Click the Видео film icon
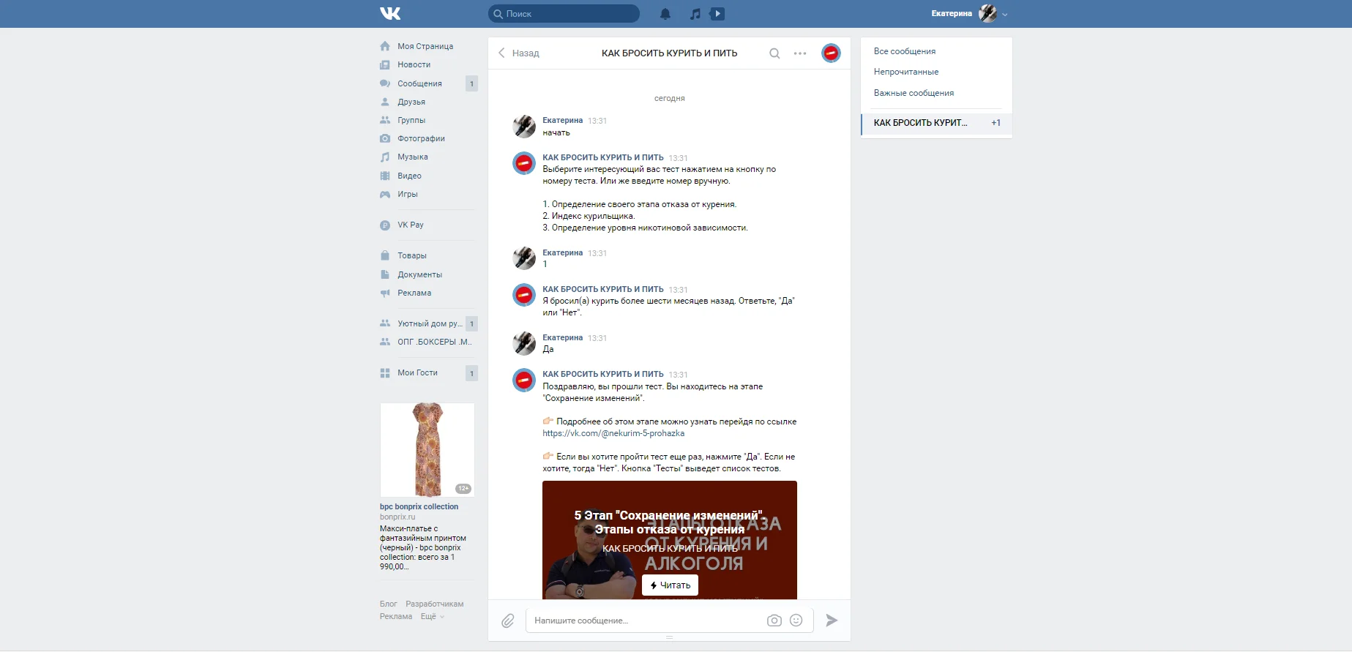 pos(385,176)
